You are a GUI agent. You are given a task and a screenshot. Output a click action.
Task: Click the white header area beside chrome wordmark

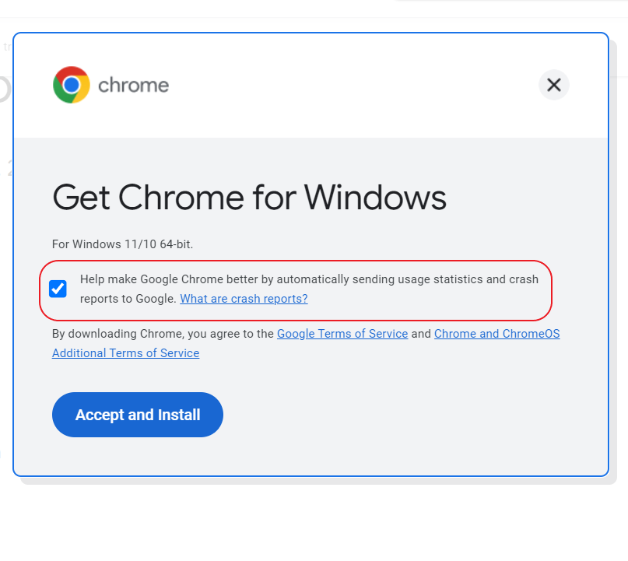[x=353, y=85]
